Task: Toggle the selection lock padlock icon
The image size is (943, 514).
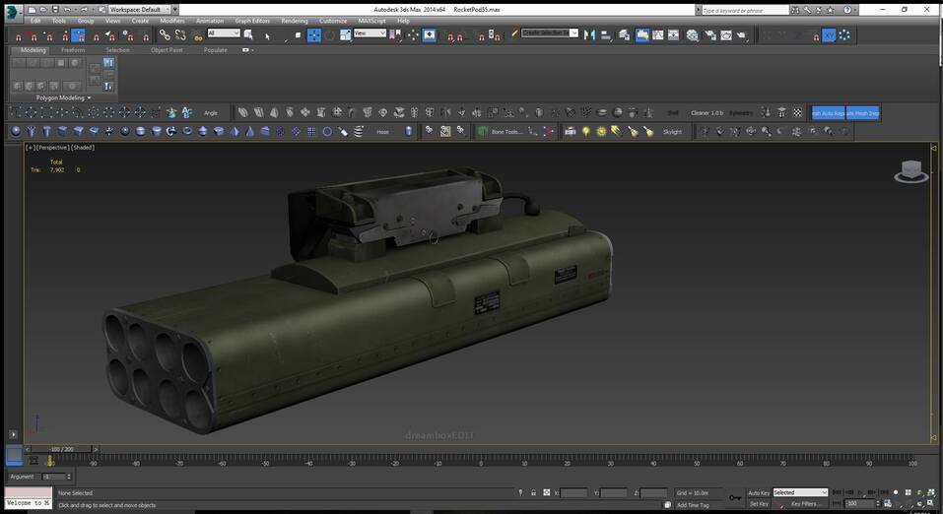Action: 533,492
